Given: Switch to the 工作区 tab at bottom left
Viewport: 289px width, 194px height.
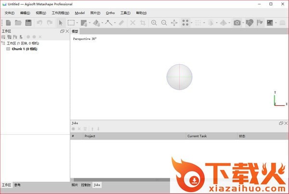Looking at the screenshot, I should (6, 185).
